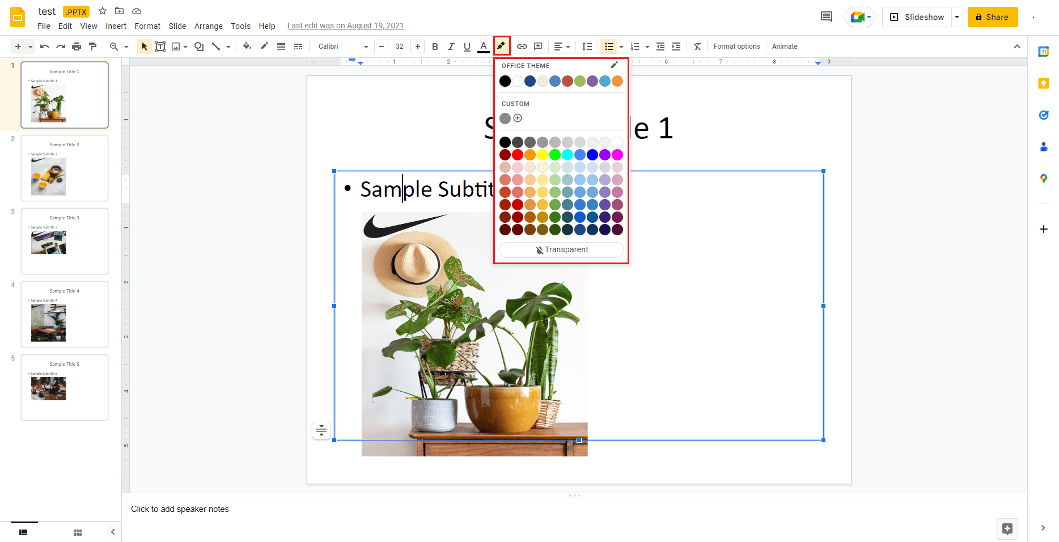Open the Arrange menu

208,26
